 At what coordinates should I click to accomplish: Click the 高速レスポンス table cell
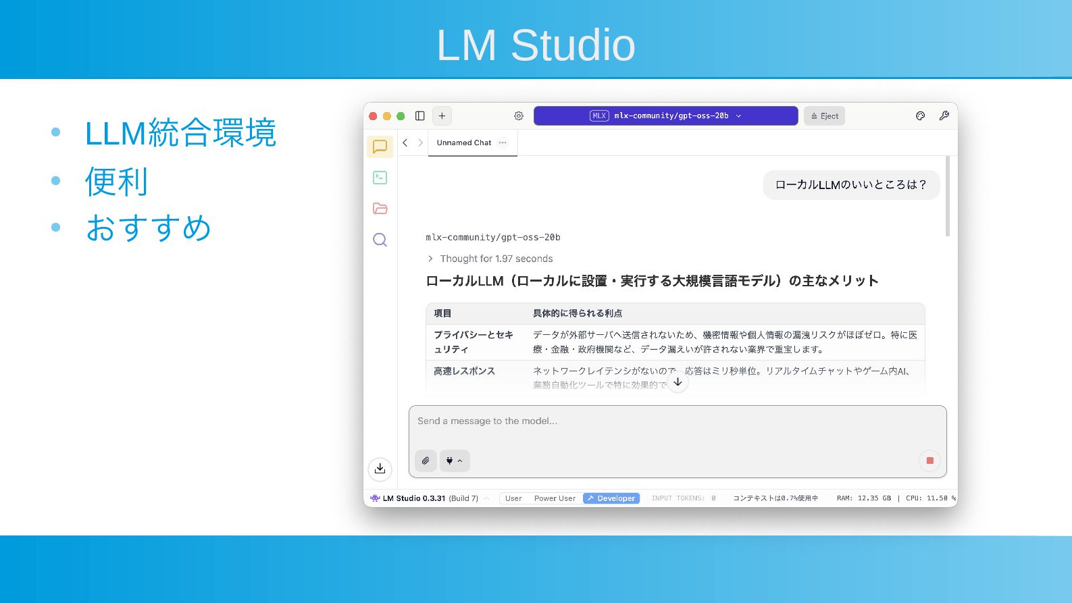[x=465, y=371]
